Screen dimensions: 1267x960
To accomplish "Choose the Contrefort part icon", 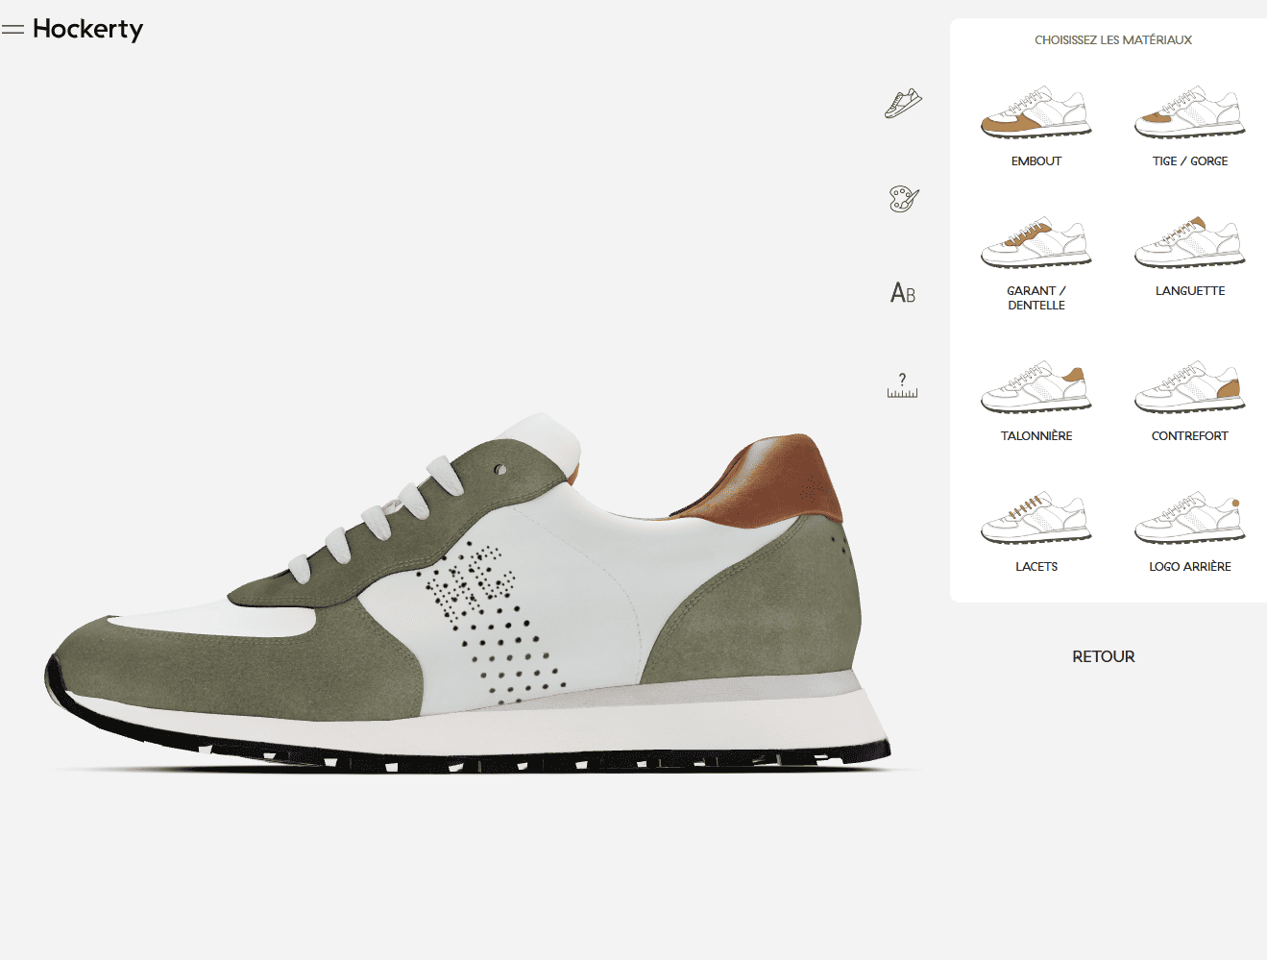I will coord(1189,387).
